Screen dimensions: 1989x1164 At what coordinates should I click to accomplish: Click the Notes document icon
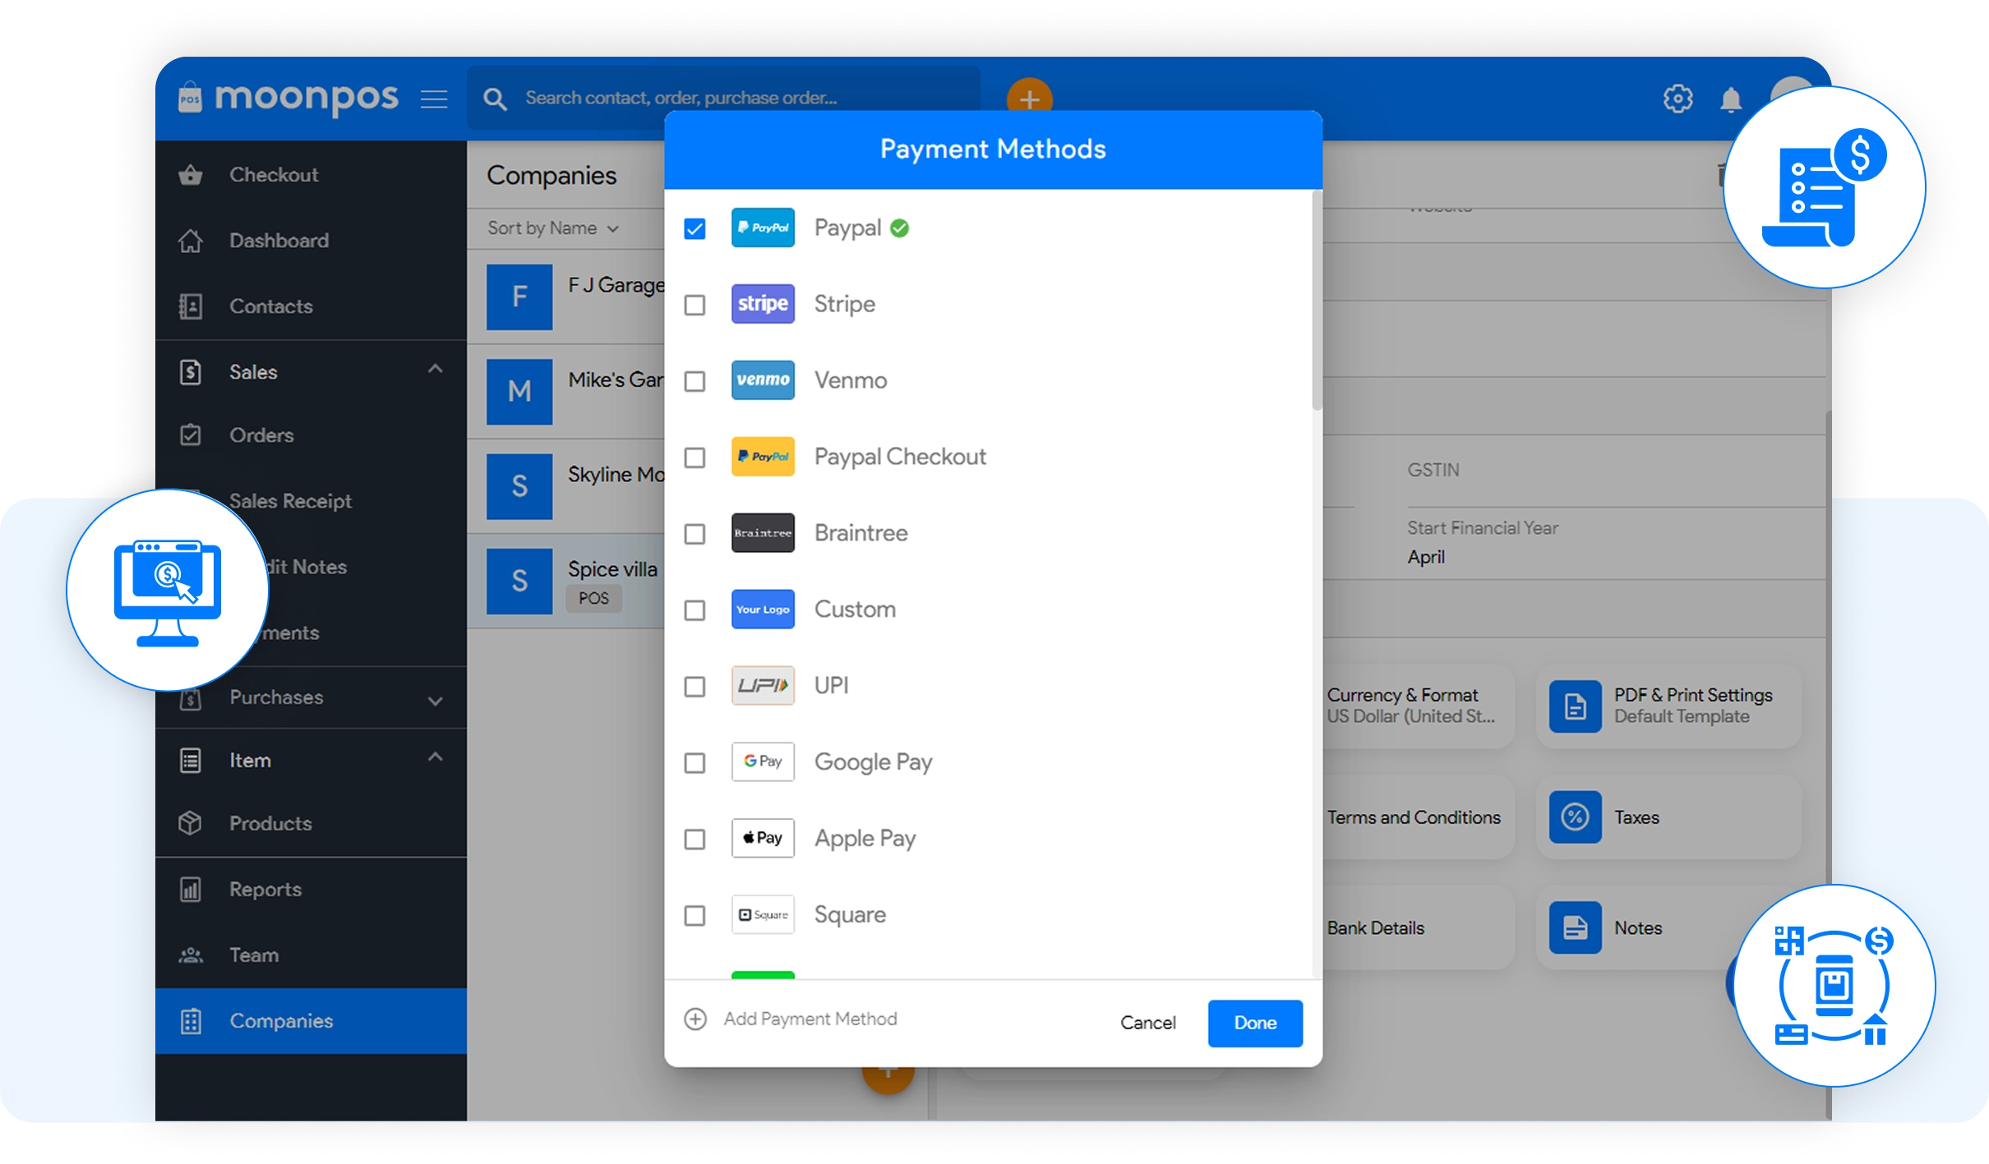[x=1575, y=927]
